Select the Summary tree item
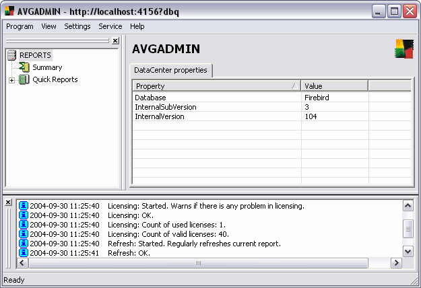 point(47,67)
